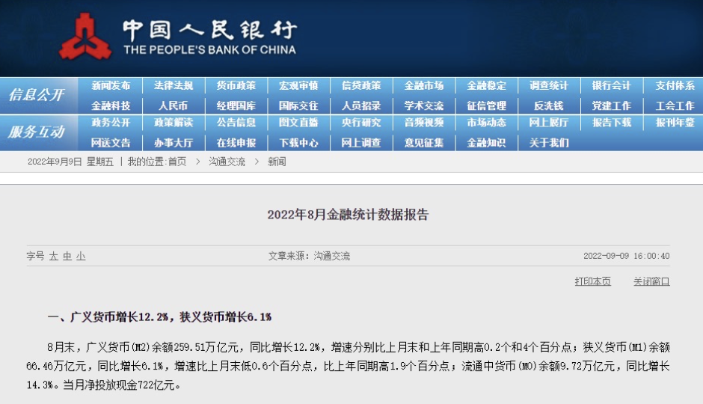
Task: Open the 新闻发布 menu item
Action: [111, 85]
